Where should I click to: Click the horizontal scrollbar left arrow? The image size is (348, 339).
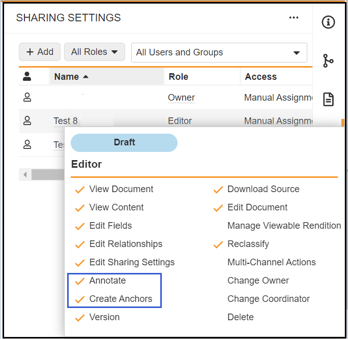pos(25,175)
